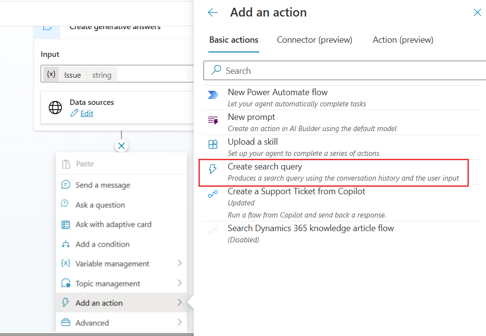The height and width of the screenshot is (336, 486).
Task: Click the back arrow in Add an action panel
Action: pyautogui.click(x=213, y=13)
